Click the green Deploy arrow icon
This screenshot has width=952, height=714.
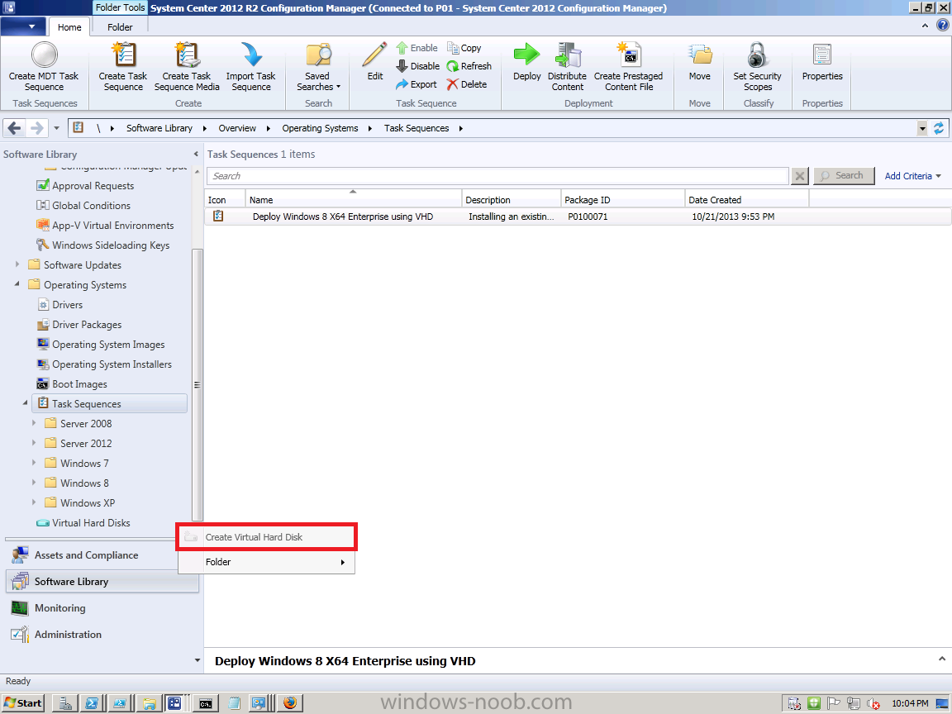pyautogui.click(x=526, y=54)
